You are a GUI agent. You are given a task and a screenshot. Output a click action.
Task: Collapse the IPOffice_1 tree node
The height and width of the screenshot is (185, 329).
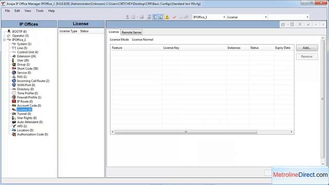click(x=4, y=40)
